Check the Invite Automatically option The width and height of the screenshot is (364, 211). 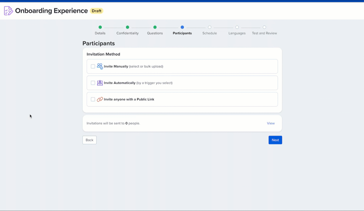93,83
